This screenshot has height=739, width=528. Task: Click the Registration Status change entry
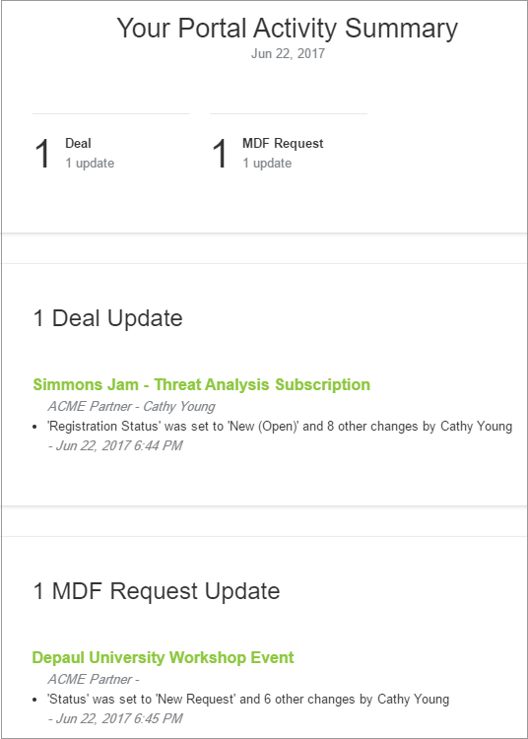[280, 426]
